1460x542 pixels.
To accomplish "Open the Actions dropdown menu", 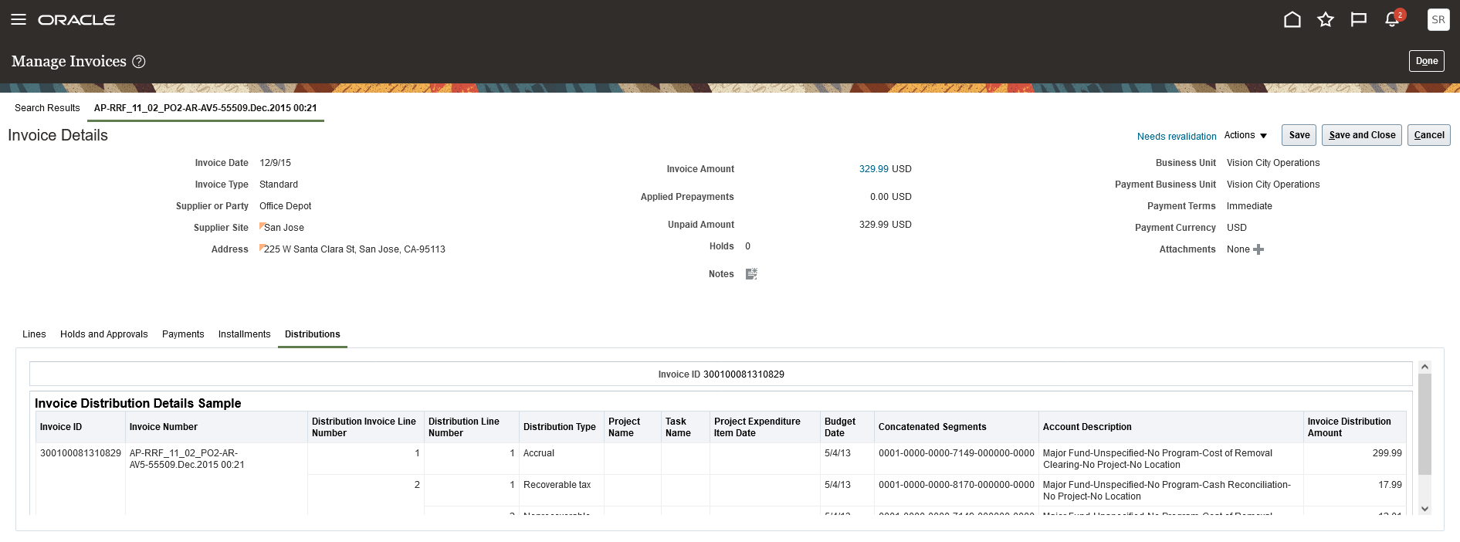I will [1245, 135].
